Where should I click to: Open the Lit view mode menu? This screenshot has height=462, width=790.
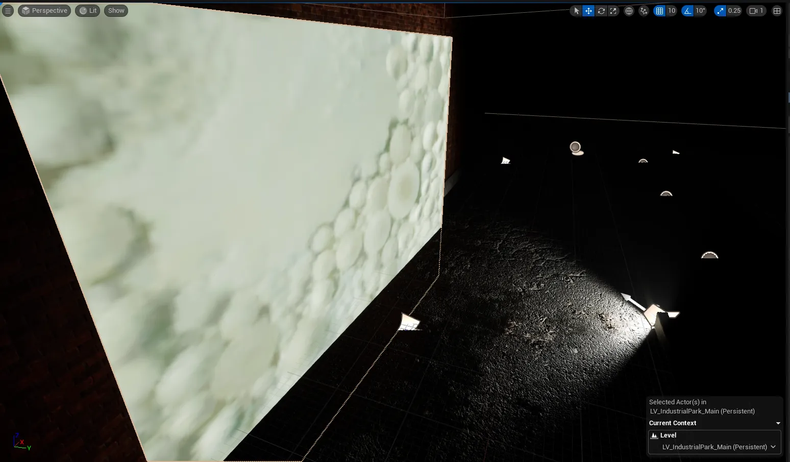(x=88, y=11)
